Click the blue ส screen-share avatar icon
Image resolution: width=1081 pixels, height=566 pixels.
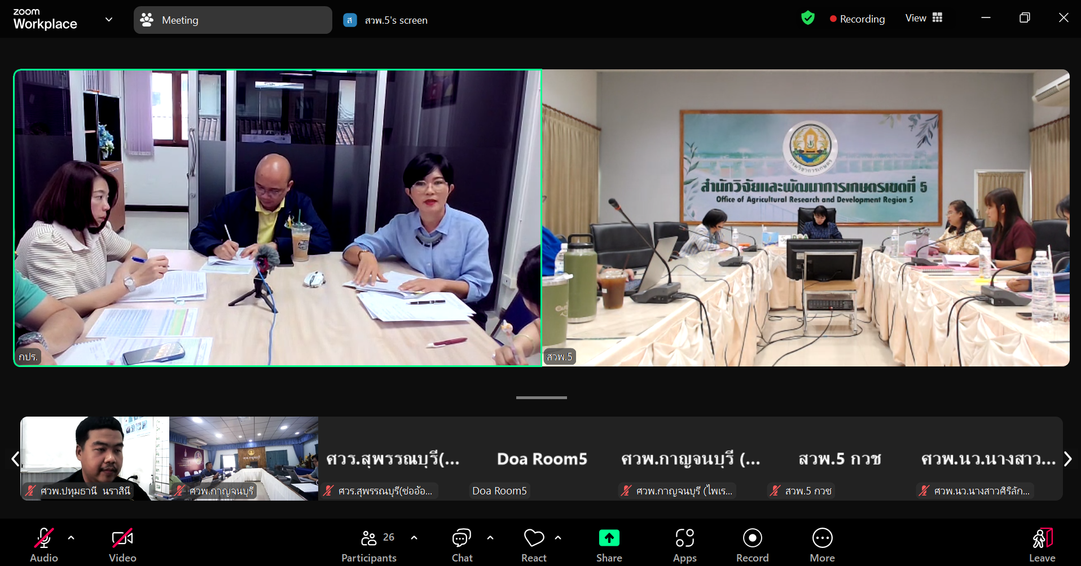point(350,20)
